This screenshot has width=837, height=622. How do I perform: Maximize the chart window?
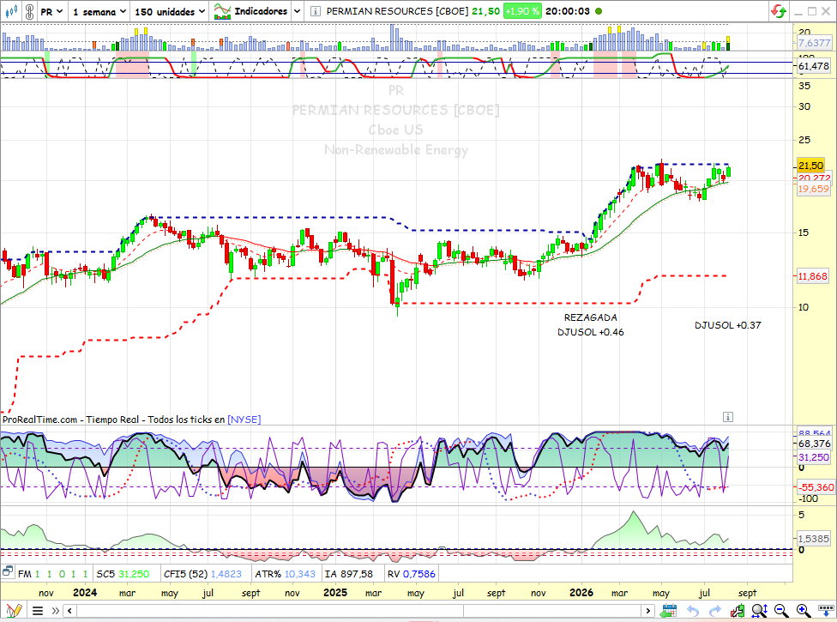click(x=812, y=11)
